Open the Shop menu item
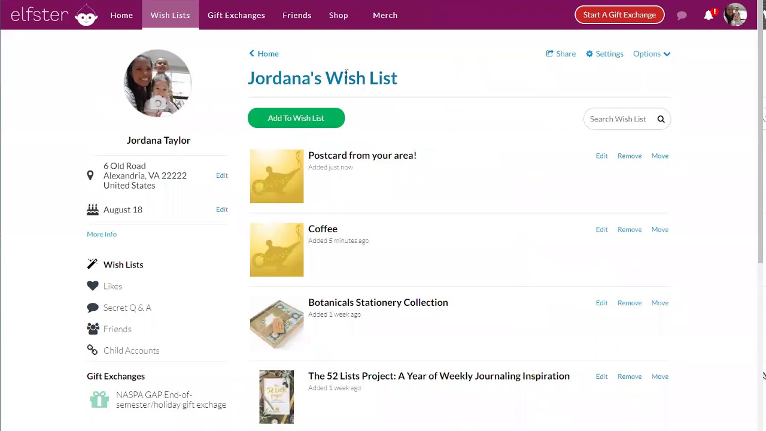The image size is (766, 431). [x=338, y=15]
